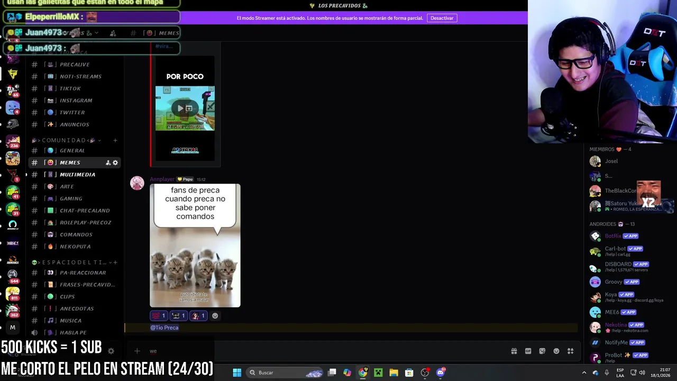Open the MULTIMEDIA channel
The width and height of the screenshot is (677, 381).
tap(75, 175)
